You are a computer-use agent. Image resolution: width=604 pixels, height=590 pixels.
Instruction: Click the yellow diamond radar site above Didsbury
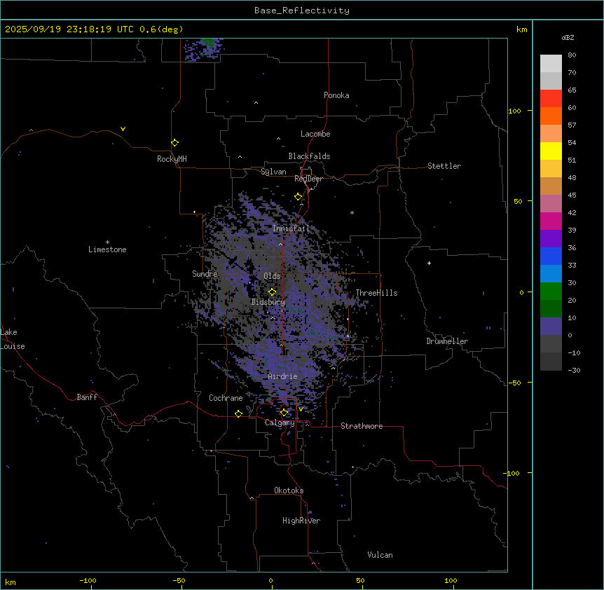point(272,291)
